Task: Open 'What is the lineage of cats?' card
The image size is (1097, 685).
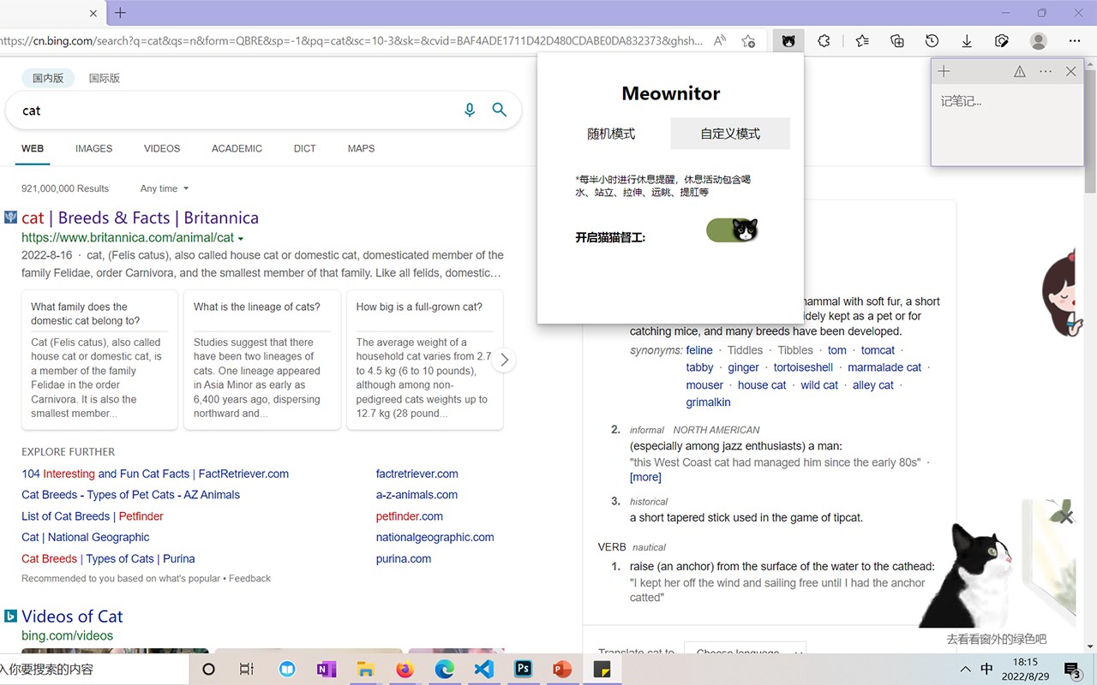Action: 262,360
